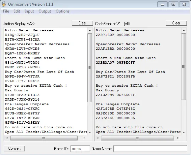This screenshot has width=191, height=155.
Task: Click code line 5K2W-1NYP-K8PJN
Action: [22, 118]
